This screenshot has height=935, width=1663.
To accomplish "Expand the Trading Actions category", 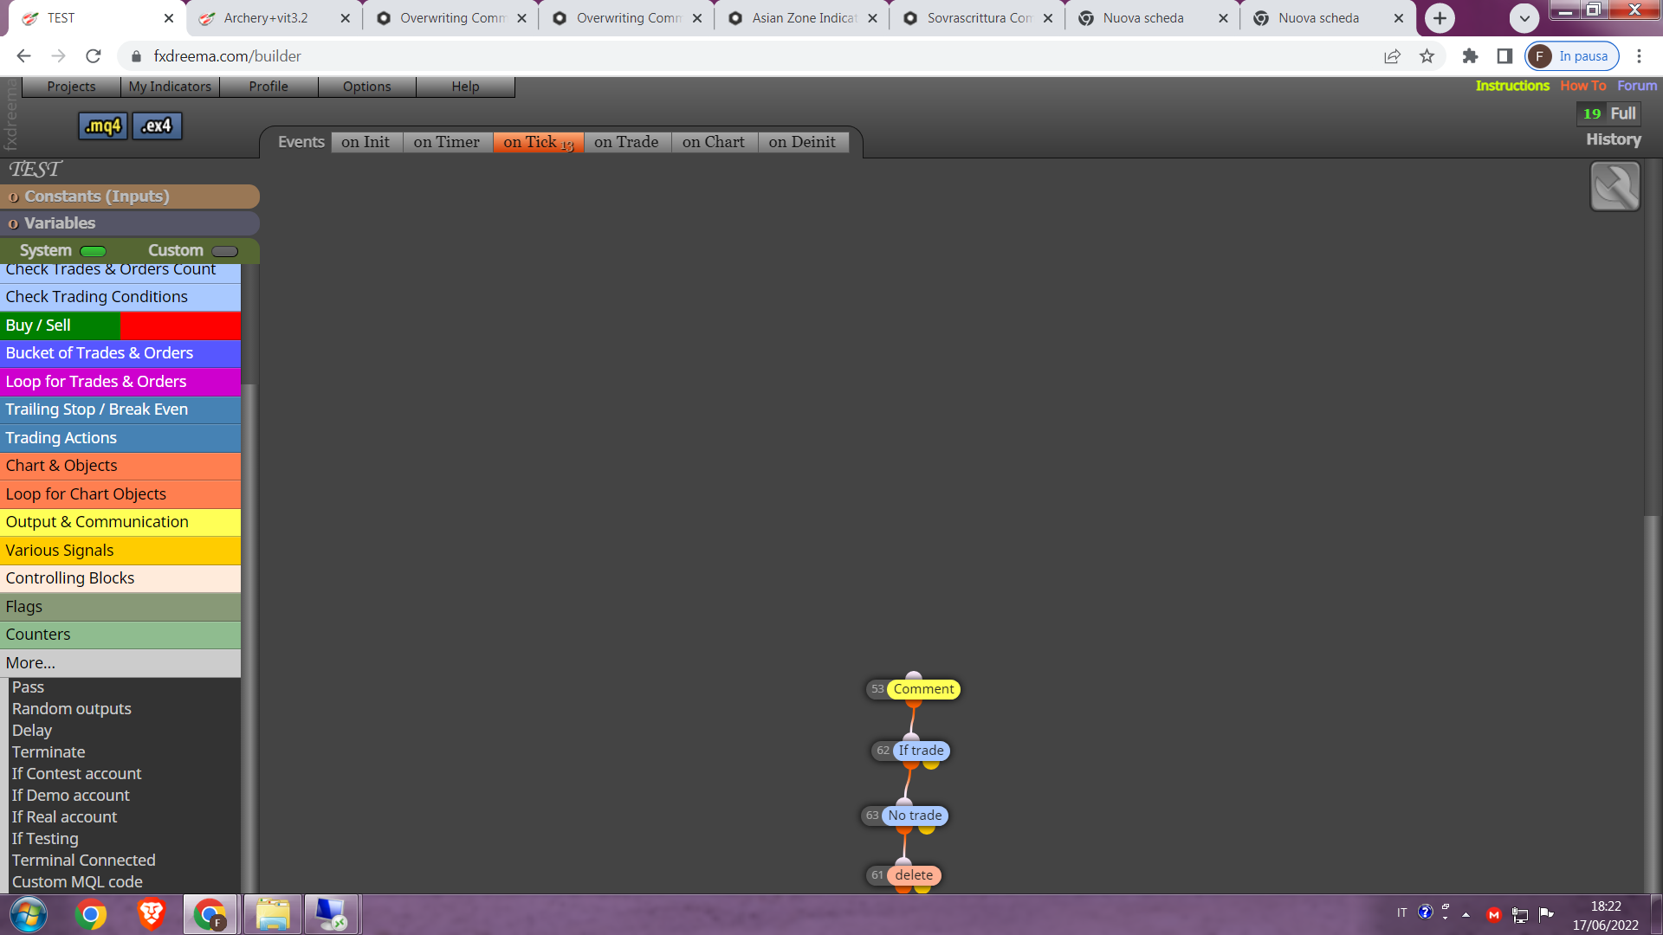I will click(x=120, y=438).
